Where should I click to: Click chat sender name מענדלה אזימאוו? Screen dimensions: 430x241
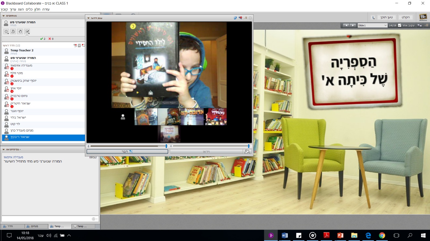click(13, 157)
